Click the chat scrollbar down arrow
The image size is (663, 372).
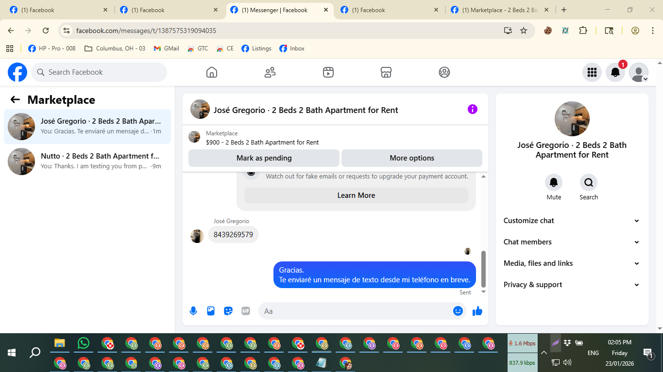[483, 292]
